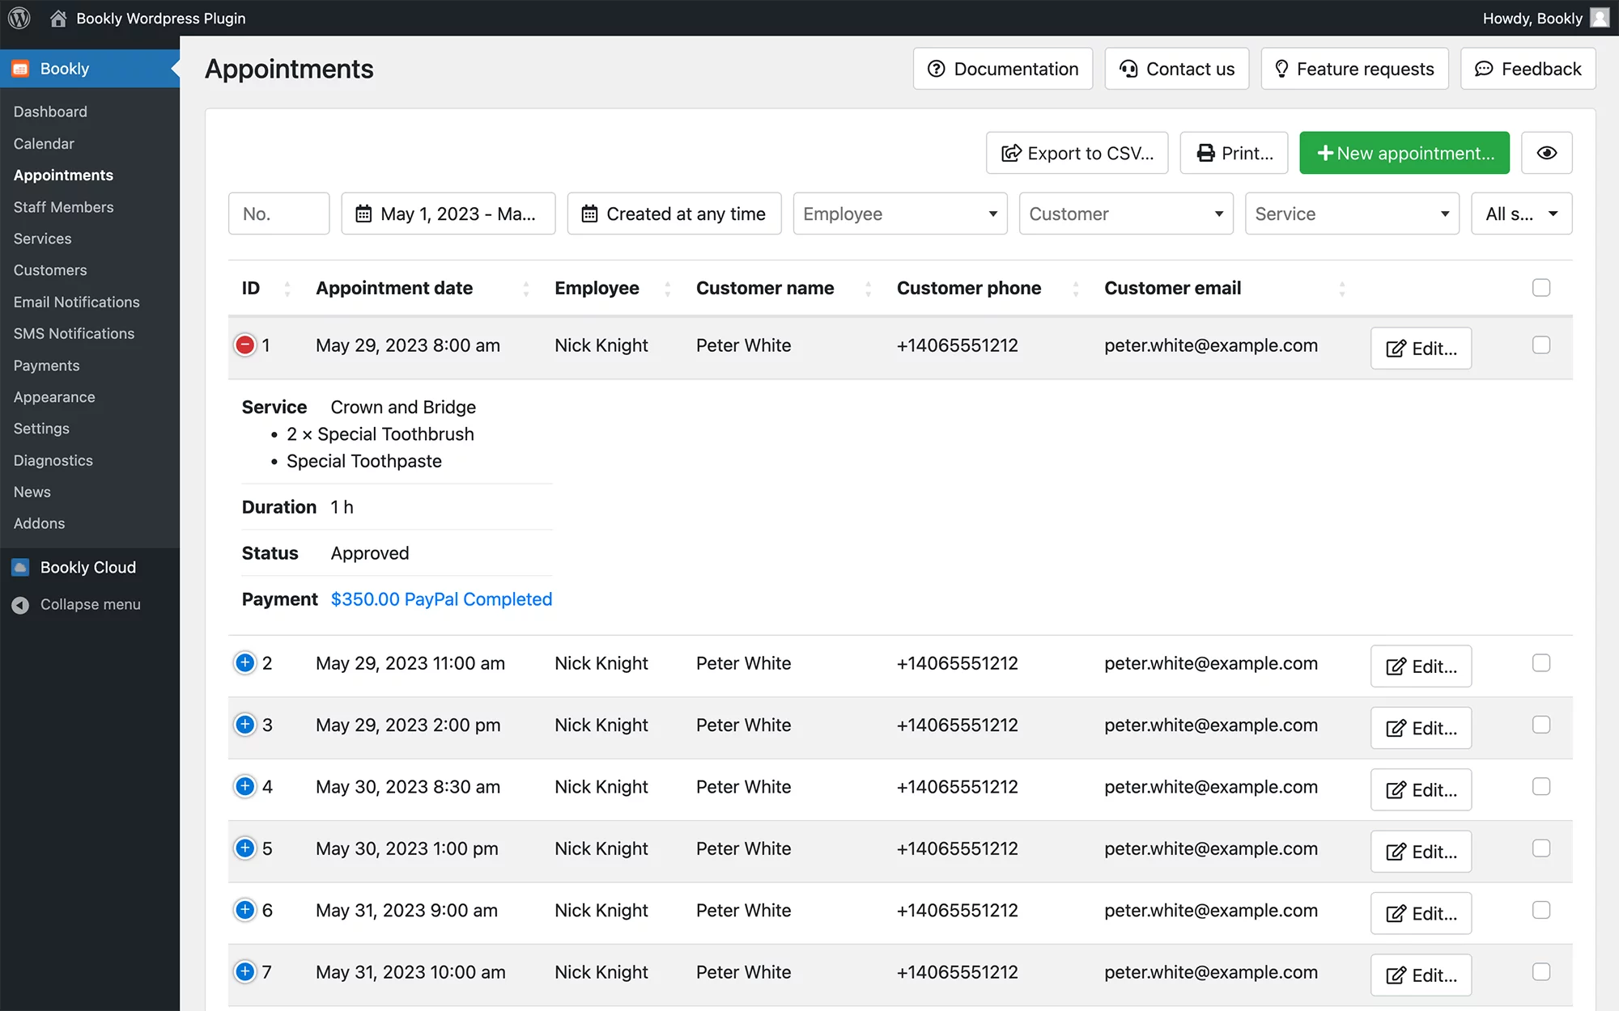Click Howdy, Bookly account text
This screenshot has height=1011, width=1619.
tap(1532, 18)
